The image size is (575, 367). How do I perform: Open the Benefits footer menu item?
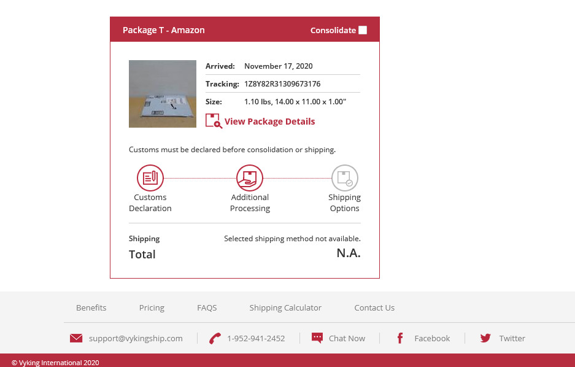[91, 307]
